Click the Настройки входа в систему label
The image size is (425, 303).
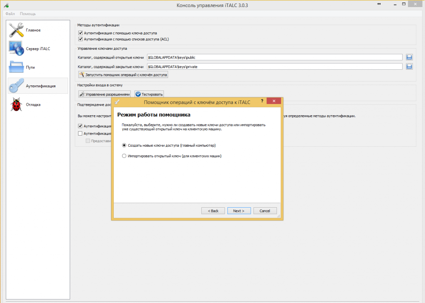pyautogui.click(x=100, y=85)
